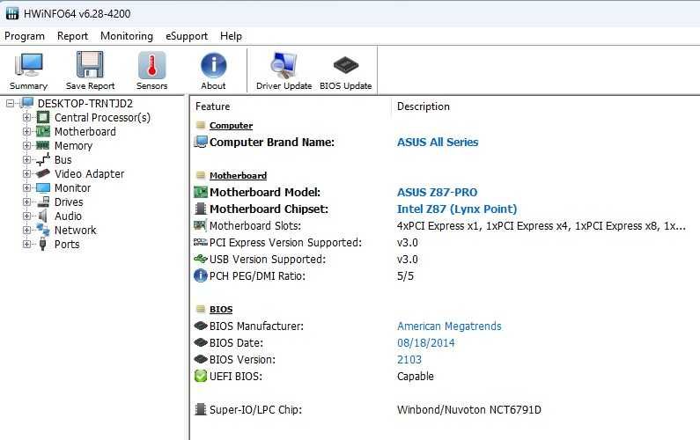
Task: Select the Motherboard Chipset row label
Action: [x=269, y=209]
